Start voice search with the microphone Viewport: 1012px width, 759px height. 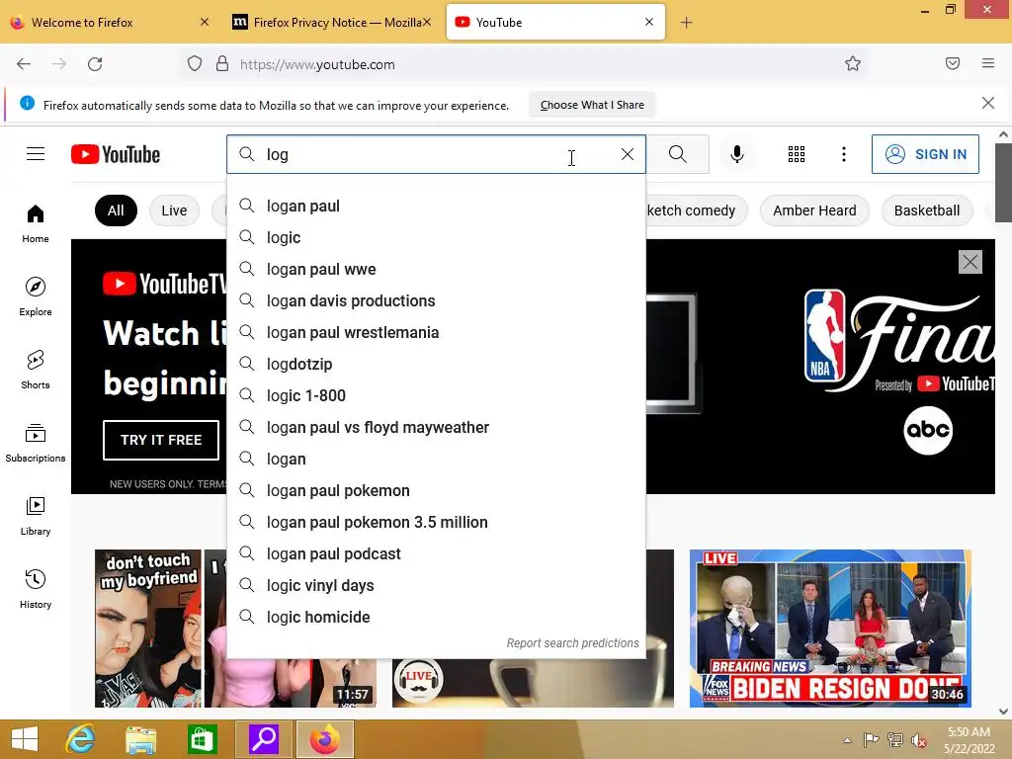pyautogui.click(x=737, y=154)
